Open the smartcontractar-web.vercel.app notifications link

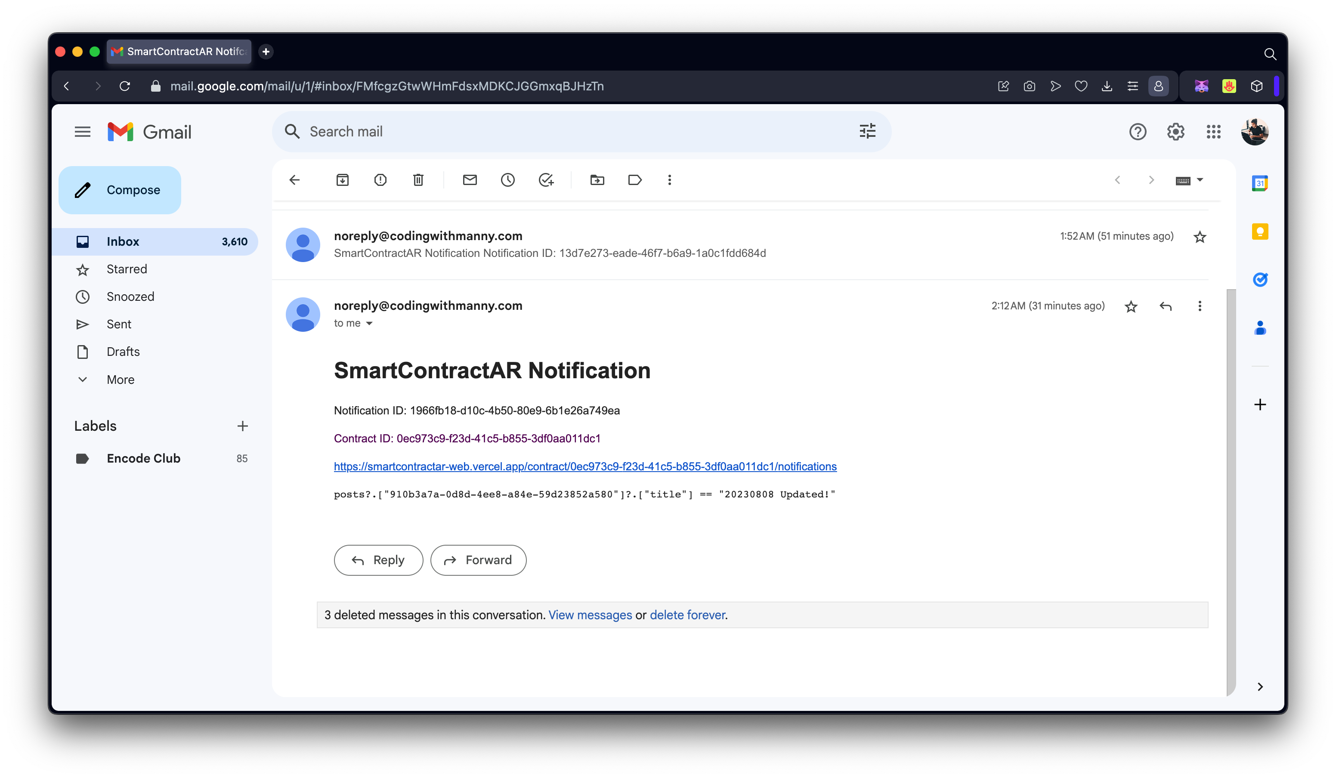(x=585, y=466)
